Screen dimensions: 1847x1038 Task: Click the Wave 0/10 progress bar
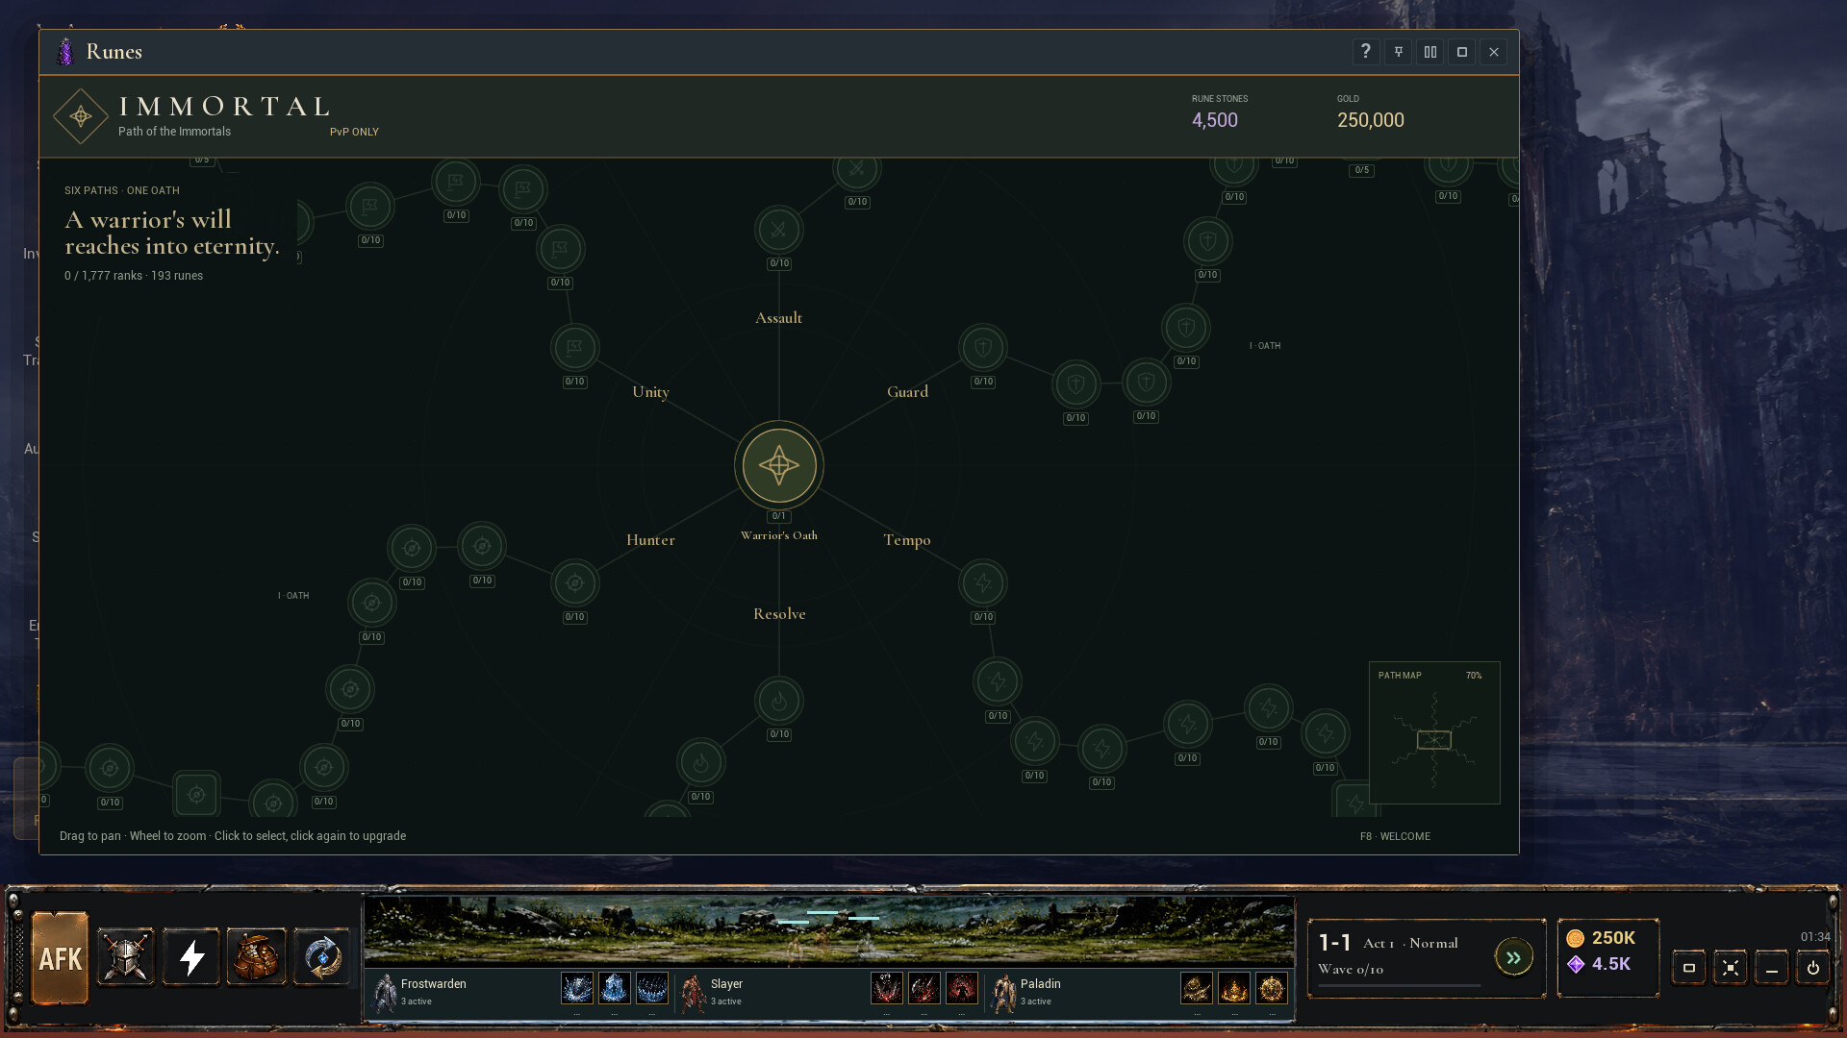1400,985
